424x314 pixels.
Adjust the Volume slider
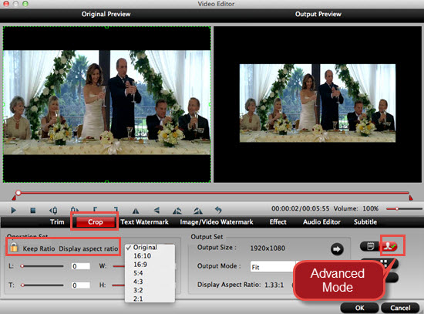click(404, 209)
